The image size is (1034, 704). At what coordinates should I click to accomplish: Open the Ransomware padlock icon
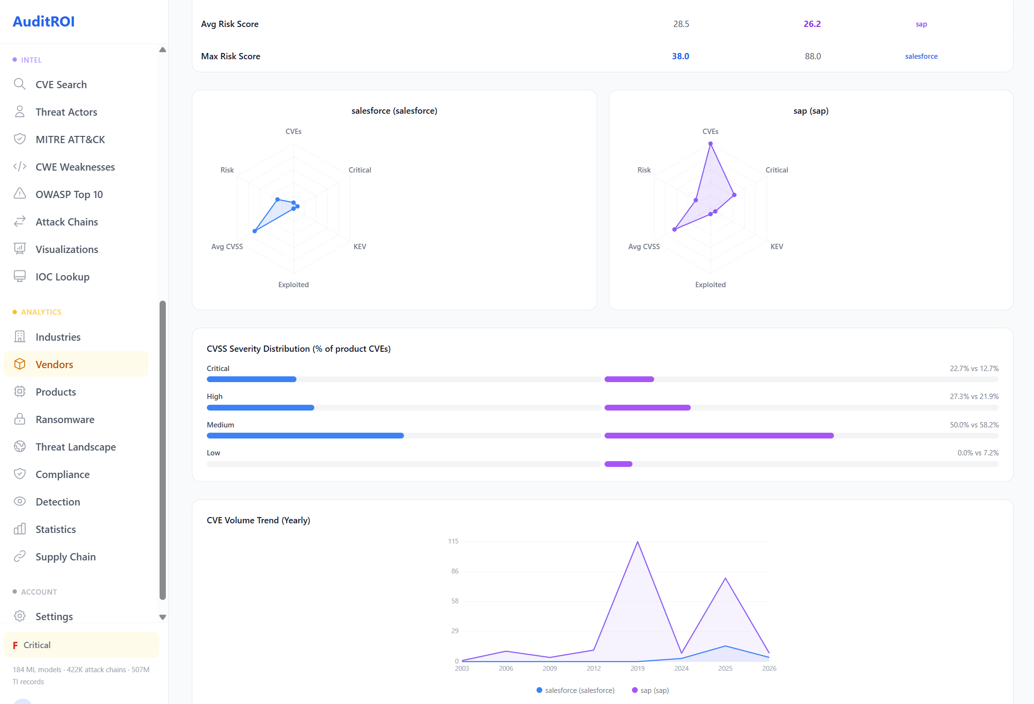click(x=20, y=419)
